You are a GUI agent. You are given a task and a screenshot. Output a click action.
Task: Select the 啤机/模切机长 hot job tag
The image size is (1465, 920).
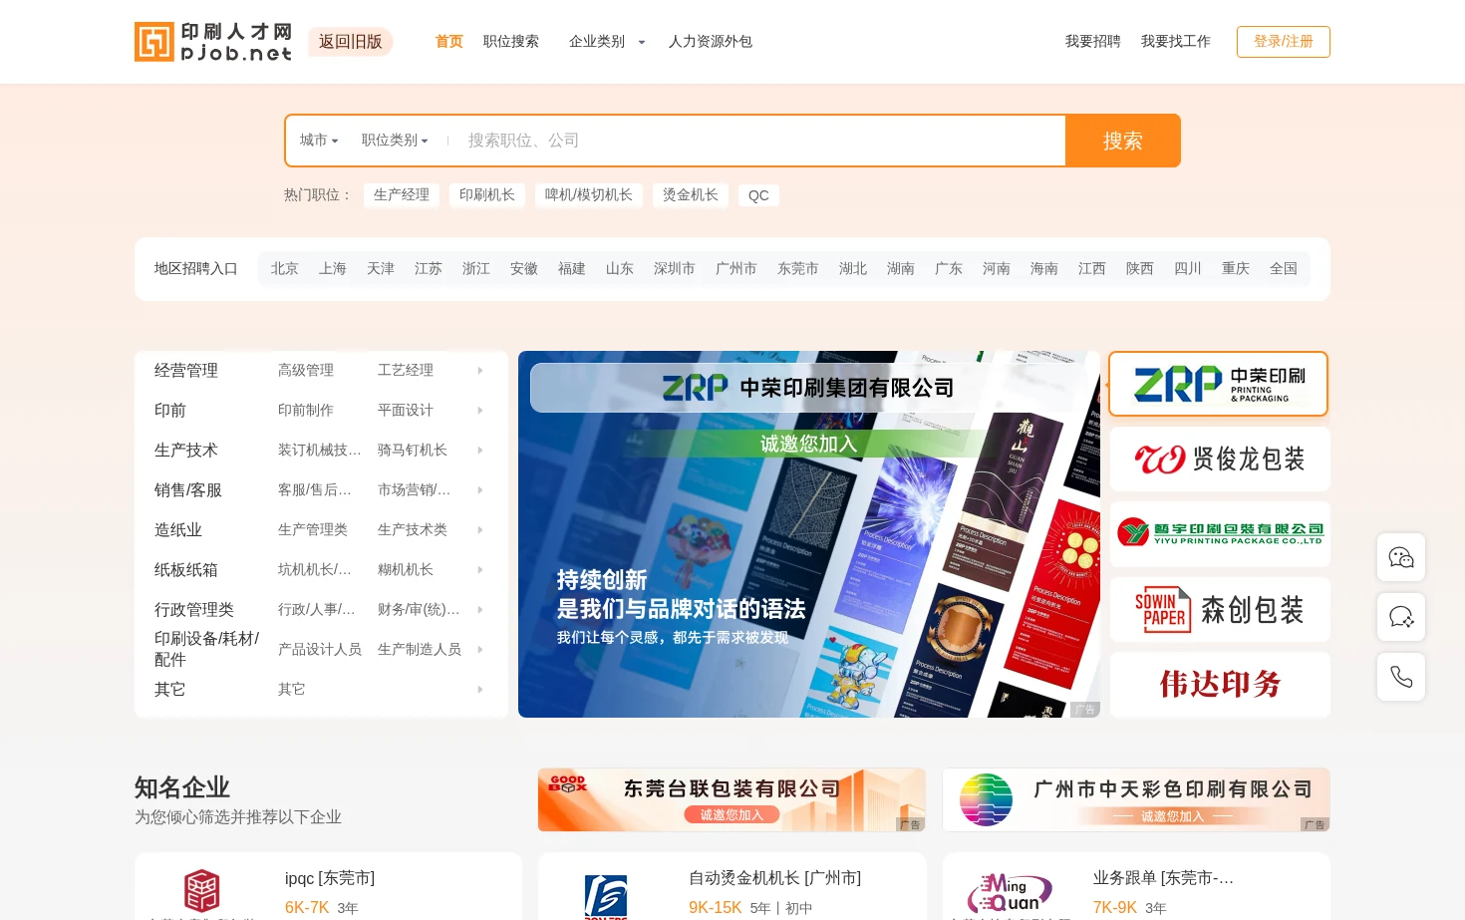click(589, 195)
